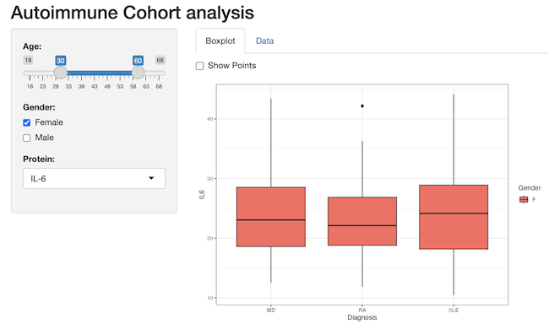Open the IL-6 Protein combo box
Screen dimensions: 549x335
point(94,178)
